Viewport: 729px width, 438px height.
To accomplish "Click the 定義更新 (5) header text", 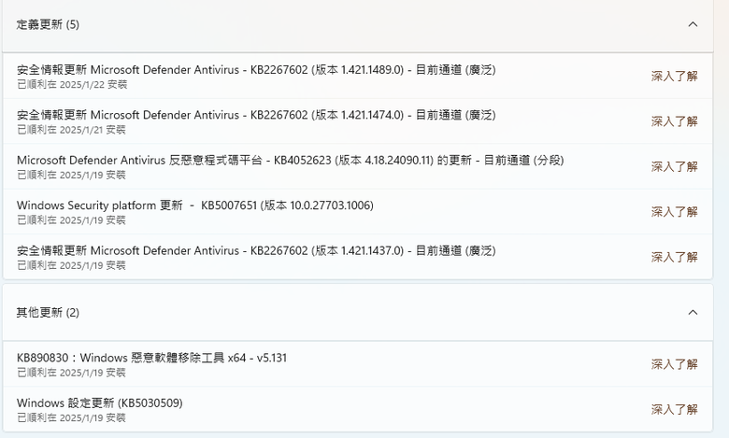I will click(x=48, y=24).
